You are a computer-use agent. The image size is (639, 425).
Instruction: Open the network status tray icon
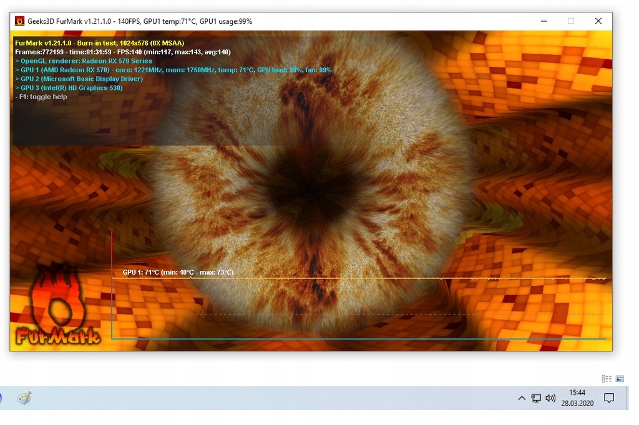click(536, 398)
